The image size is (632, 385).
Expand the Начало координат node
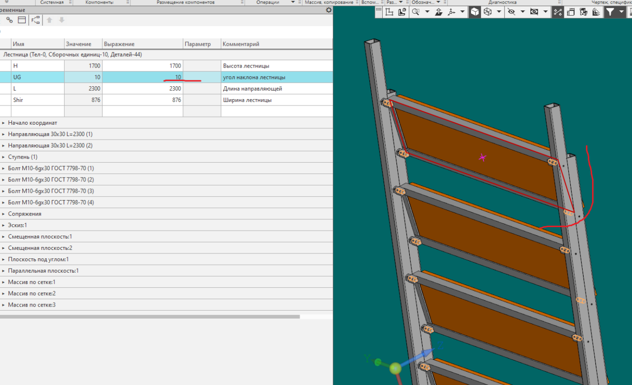[x=3, y=123]
